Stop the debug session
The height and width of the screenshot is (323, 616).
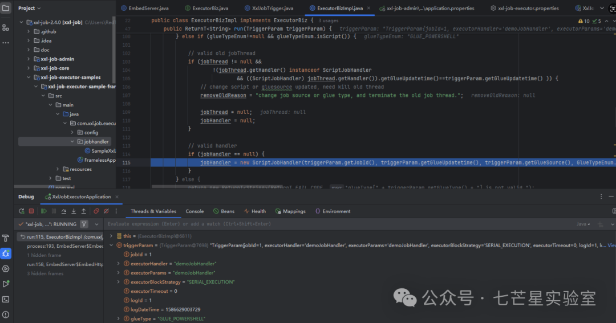31,211
